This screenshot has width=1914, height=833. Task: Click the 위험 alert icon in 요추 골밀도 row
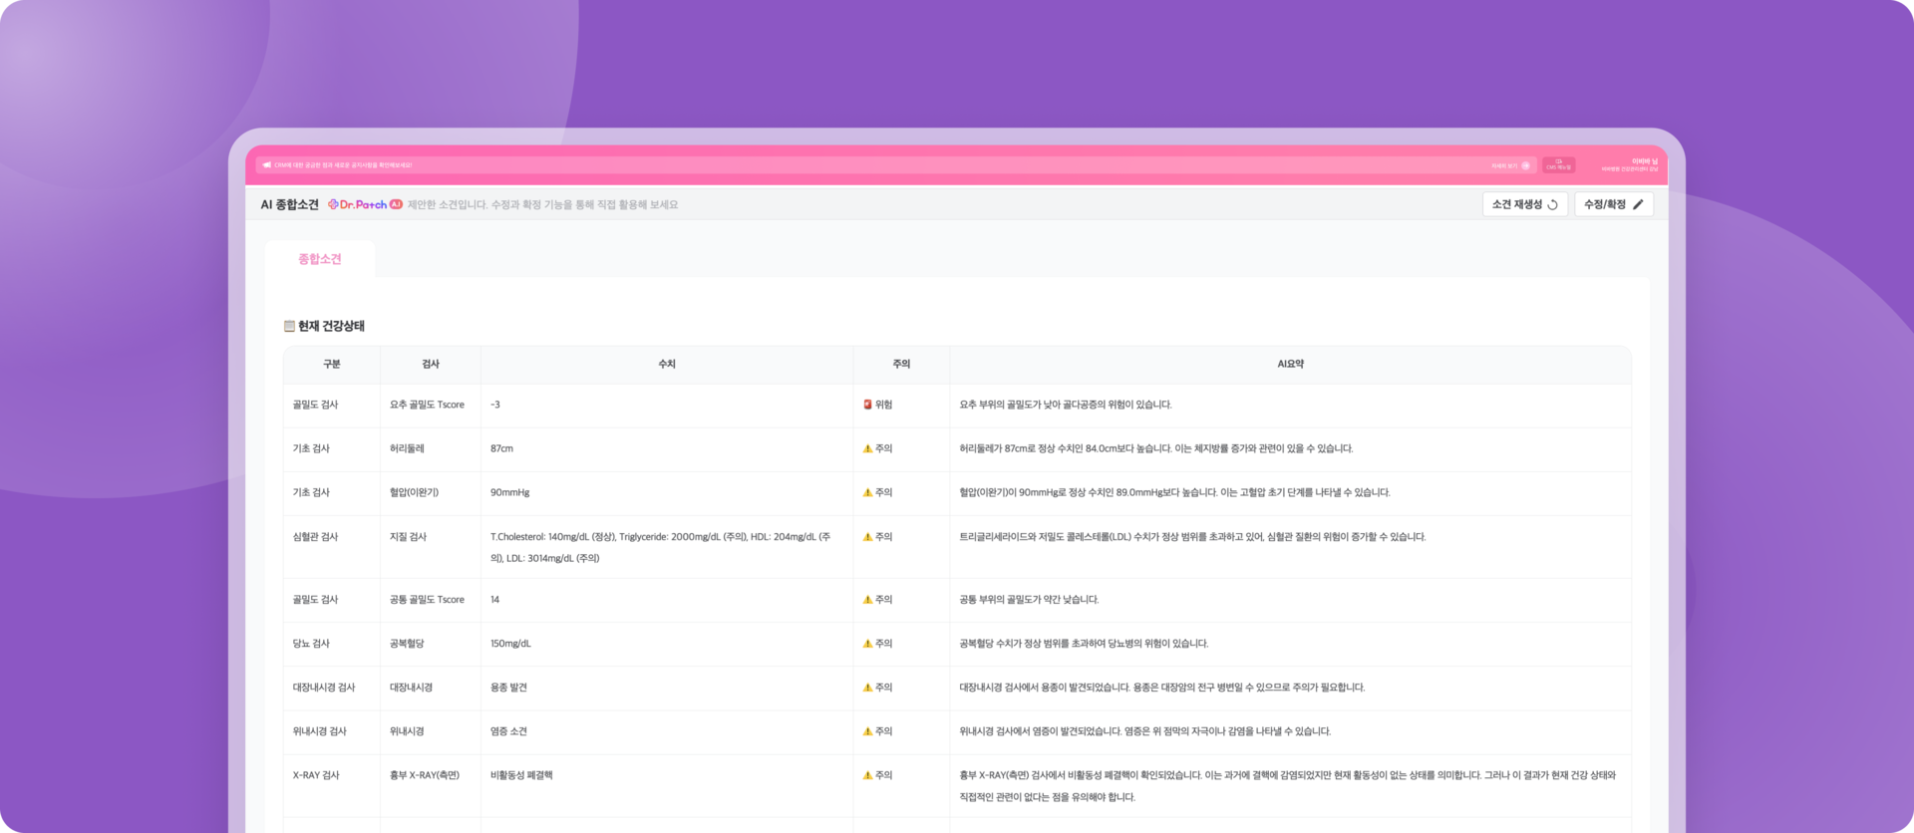pyautogui.click(x=867, y=405)
